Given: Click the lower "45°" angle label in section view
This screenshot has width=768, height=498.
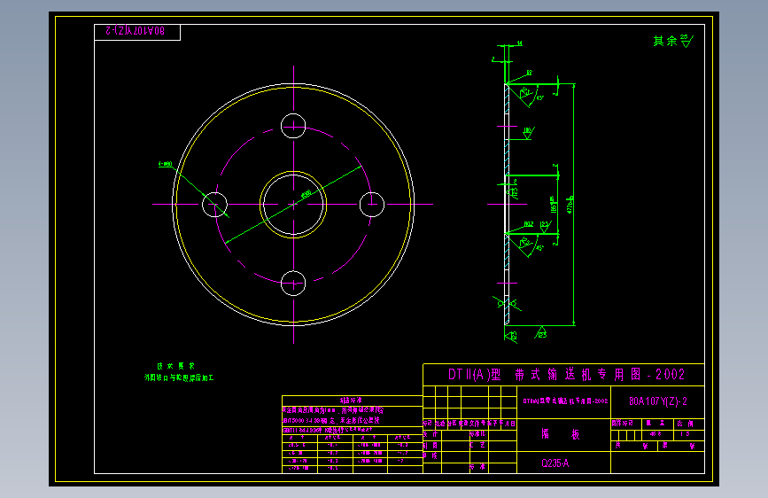Looking at the screenshot, I should tap(539, 247).
